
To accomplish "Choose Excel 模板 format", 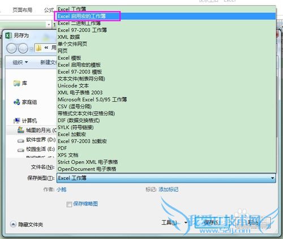I will [x=166, y=58].
